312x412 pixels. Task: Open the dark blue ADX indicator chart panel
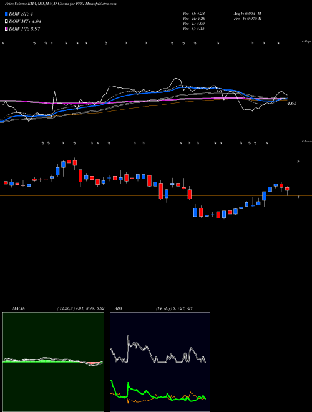pyautogui.click(x=160, y=362)
